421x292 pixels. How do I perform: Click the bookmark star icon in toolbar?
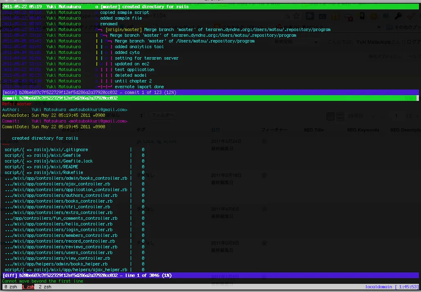(296, 16)
